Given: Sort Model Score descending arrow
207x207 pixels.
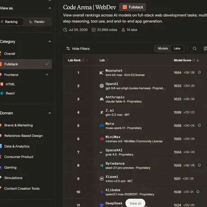Looking at the screenshot, I should (x=198, y=60).
